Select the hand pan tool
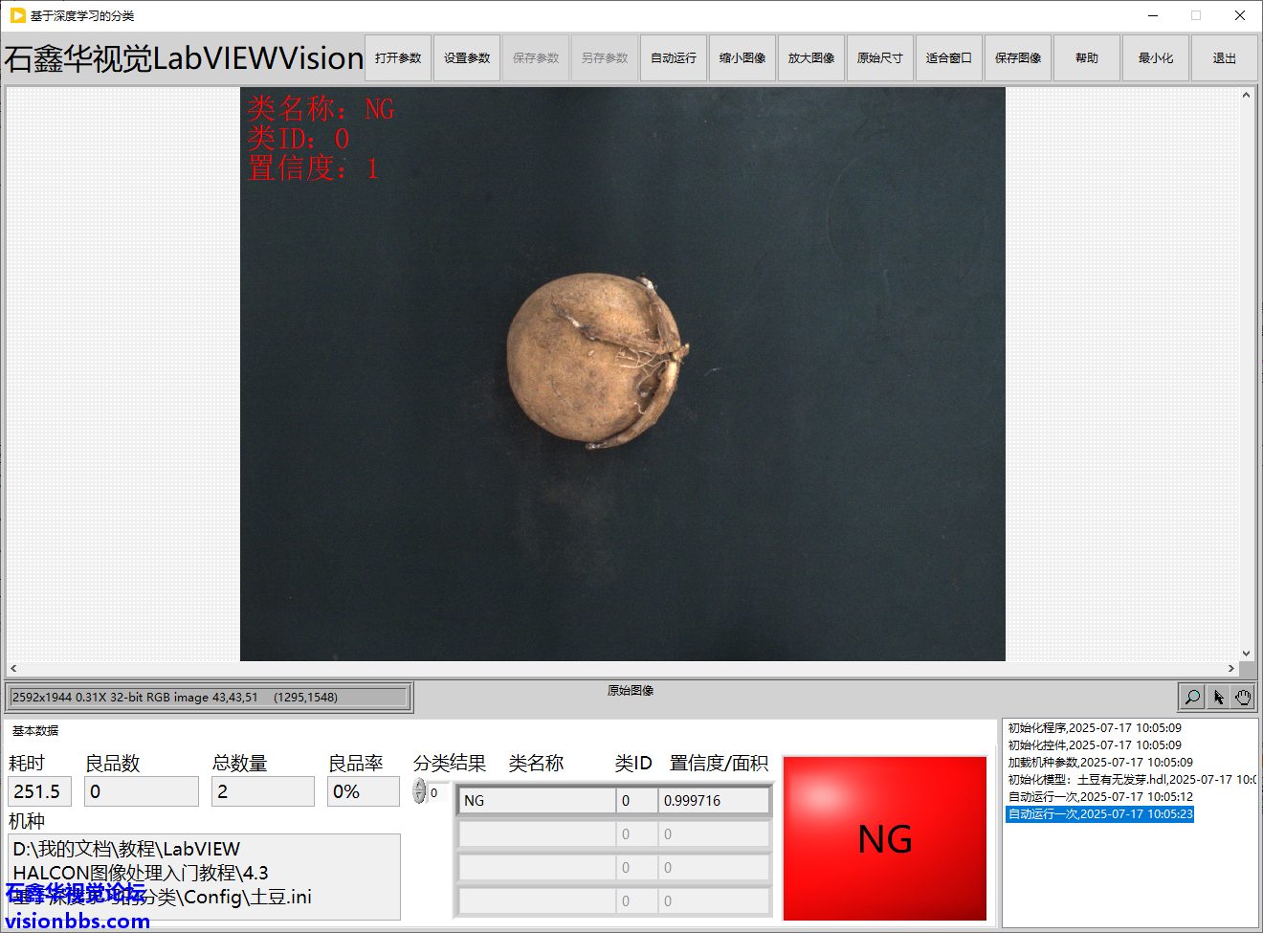Screen dimensions: 1263x933 (1243, 698)
